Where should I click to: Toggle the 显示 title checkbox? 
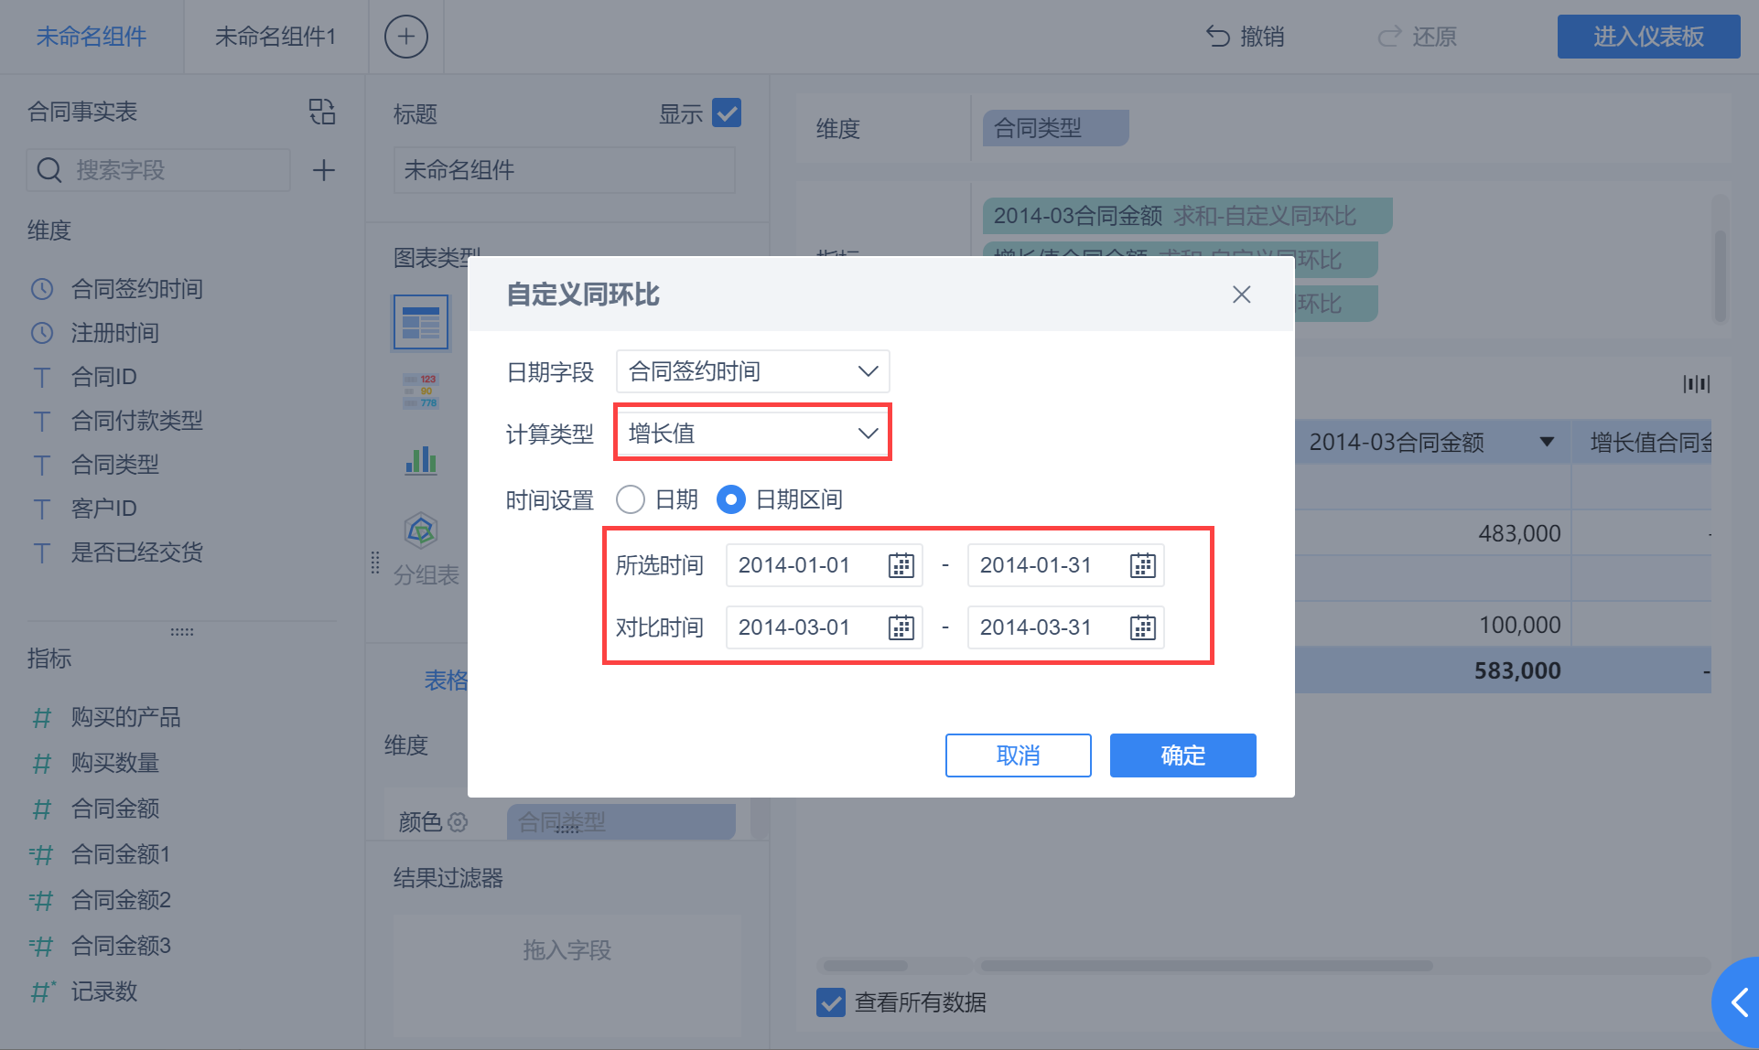click(727, 113)
